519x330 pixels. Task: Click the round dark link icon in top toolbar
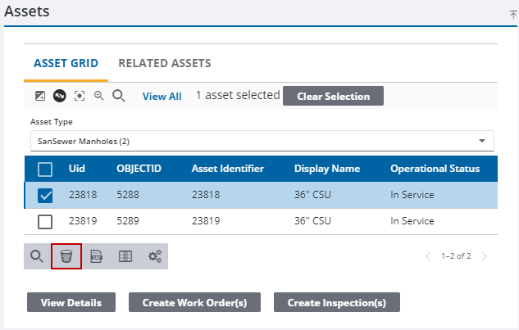coord(60,96)
